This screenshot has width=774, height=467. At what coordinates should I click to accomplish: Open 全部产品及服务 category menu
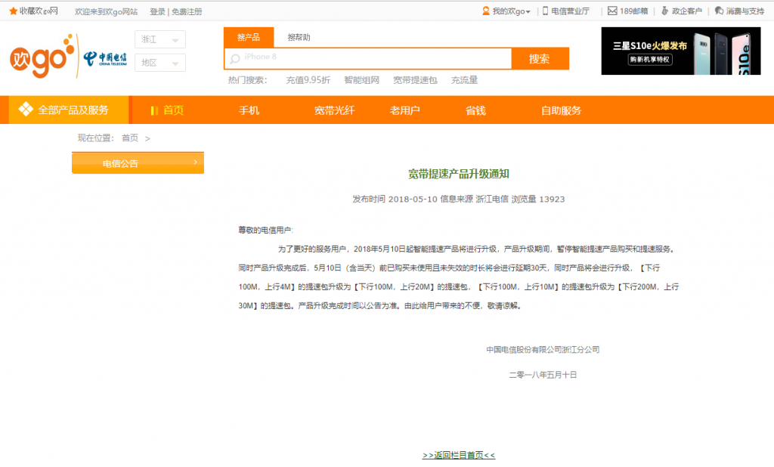coord(69,110)
